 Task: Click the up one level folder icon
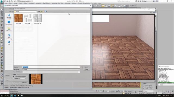coord(41,12)
